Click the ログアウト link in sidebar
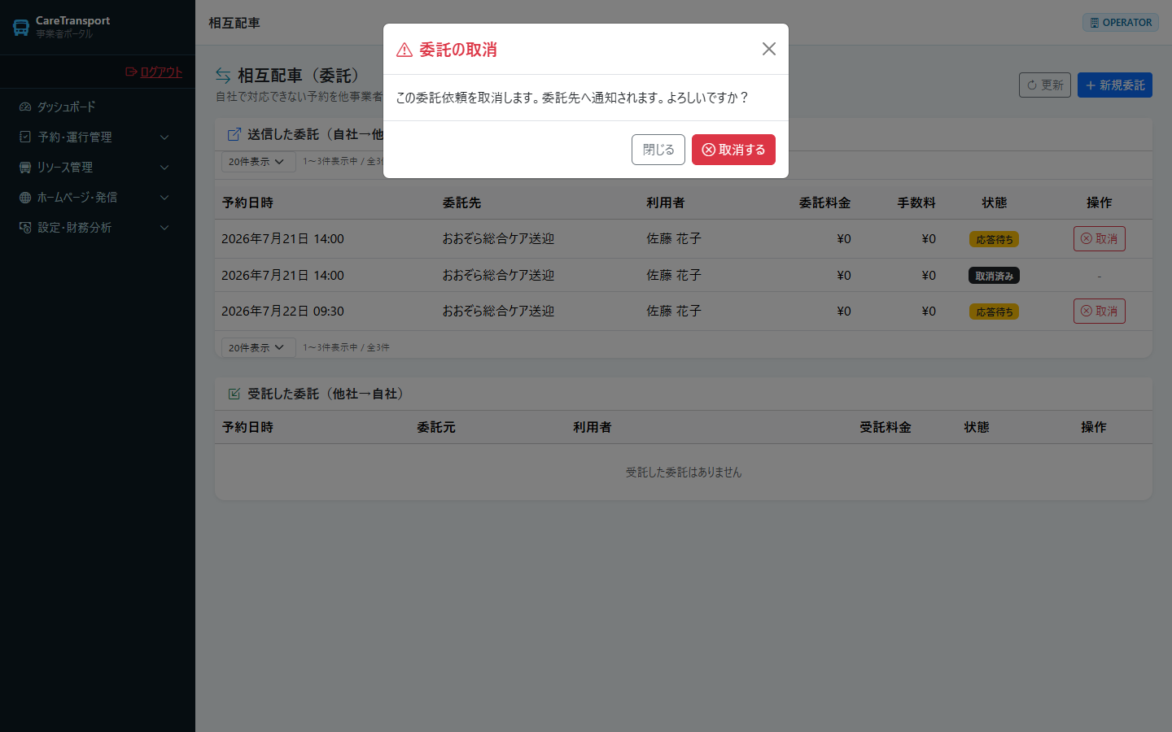The height and width of the screenshot is (732, 1172). tap(154, 72)
